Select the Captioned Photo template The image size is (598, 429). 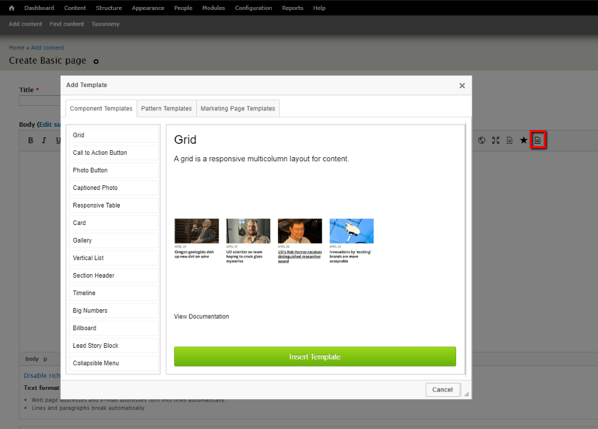click(x=114, y=188)
